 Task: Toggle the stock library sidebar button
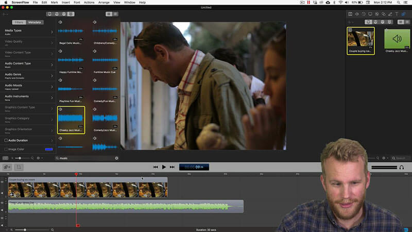point(5,158)
